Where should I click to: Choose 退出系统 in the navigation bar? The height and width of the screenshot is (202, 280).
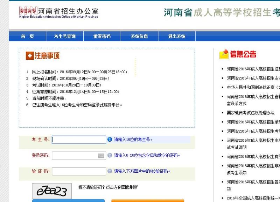click(x=177, y=36)
